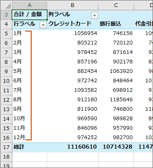
Task: Click the 行ラベル cell text
Action: pos(24,24)
